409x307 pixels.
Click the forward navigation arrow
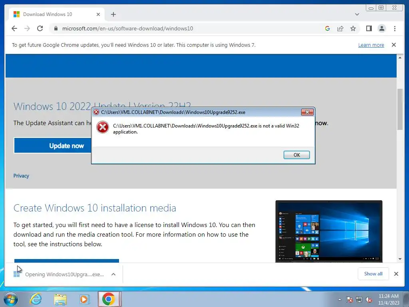point(27,28)
